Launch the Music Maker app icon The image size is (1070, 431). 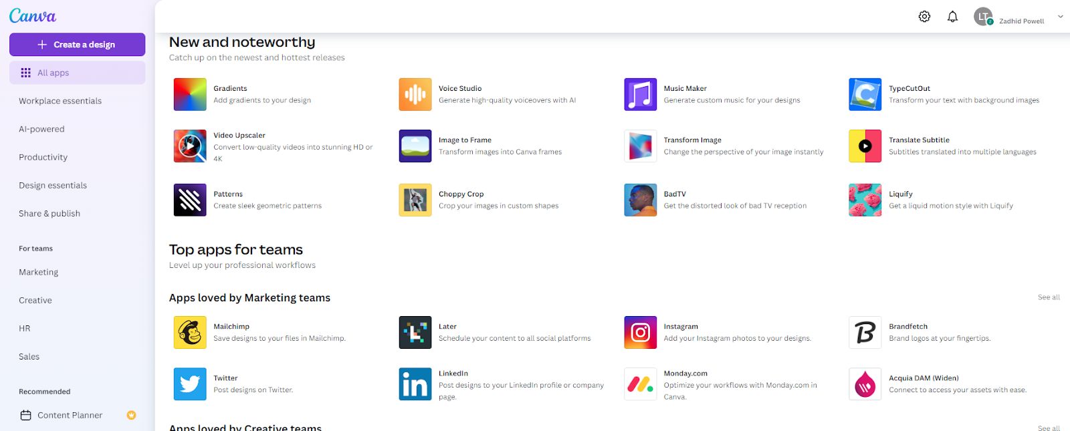(x=641, y=94)
